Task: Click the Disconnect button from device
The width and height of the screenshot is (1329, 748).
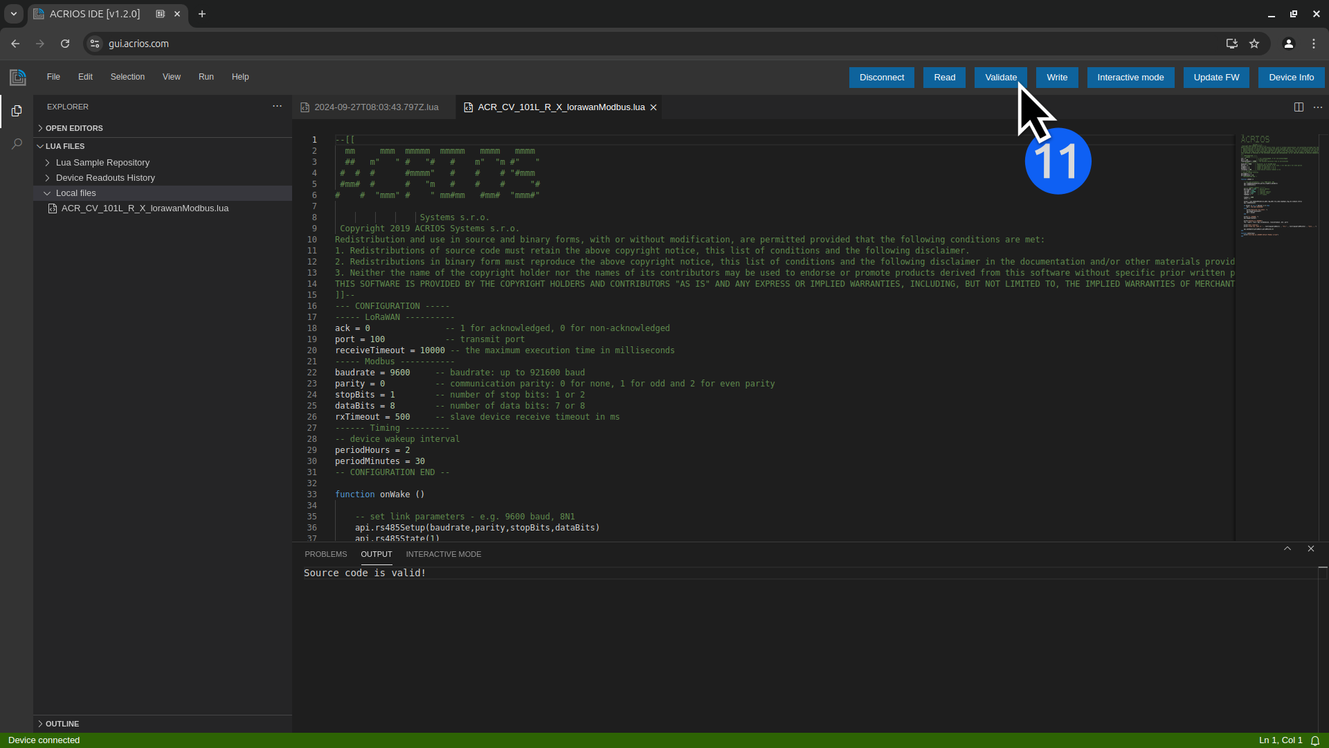Action: click(x=882, y=77)
